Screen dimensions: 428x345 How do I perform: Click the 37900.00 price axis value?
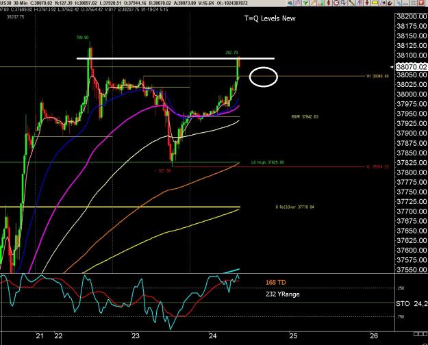(412, 133)
